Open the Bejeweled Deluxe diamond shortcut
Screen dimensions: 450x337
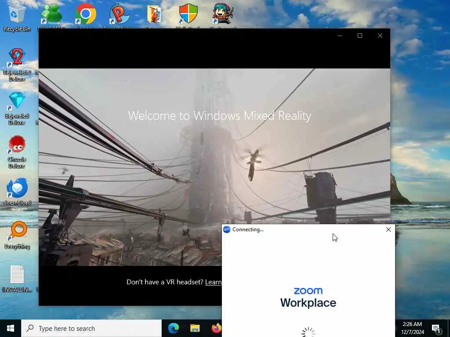[x=17, y=108]
